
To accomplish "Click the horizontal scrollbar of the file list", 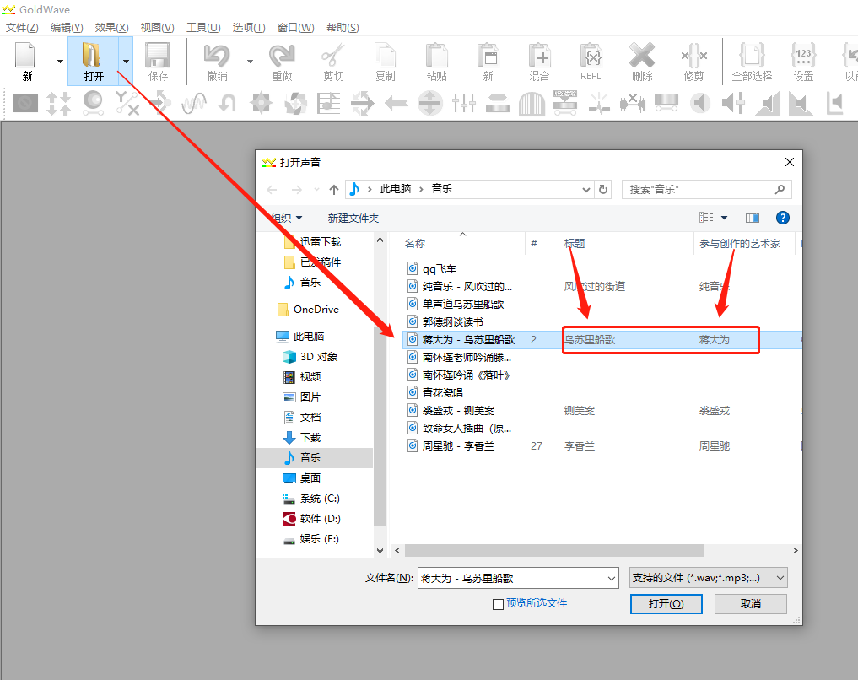I will [x=553, y=550].
